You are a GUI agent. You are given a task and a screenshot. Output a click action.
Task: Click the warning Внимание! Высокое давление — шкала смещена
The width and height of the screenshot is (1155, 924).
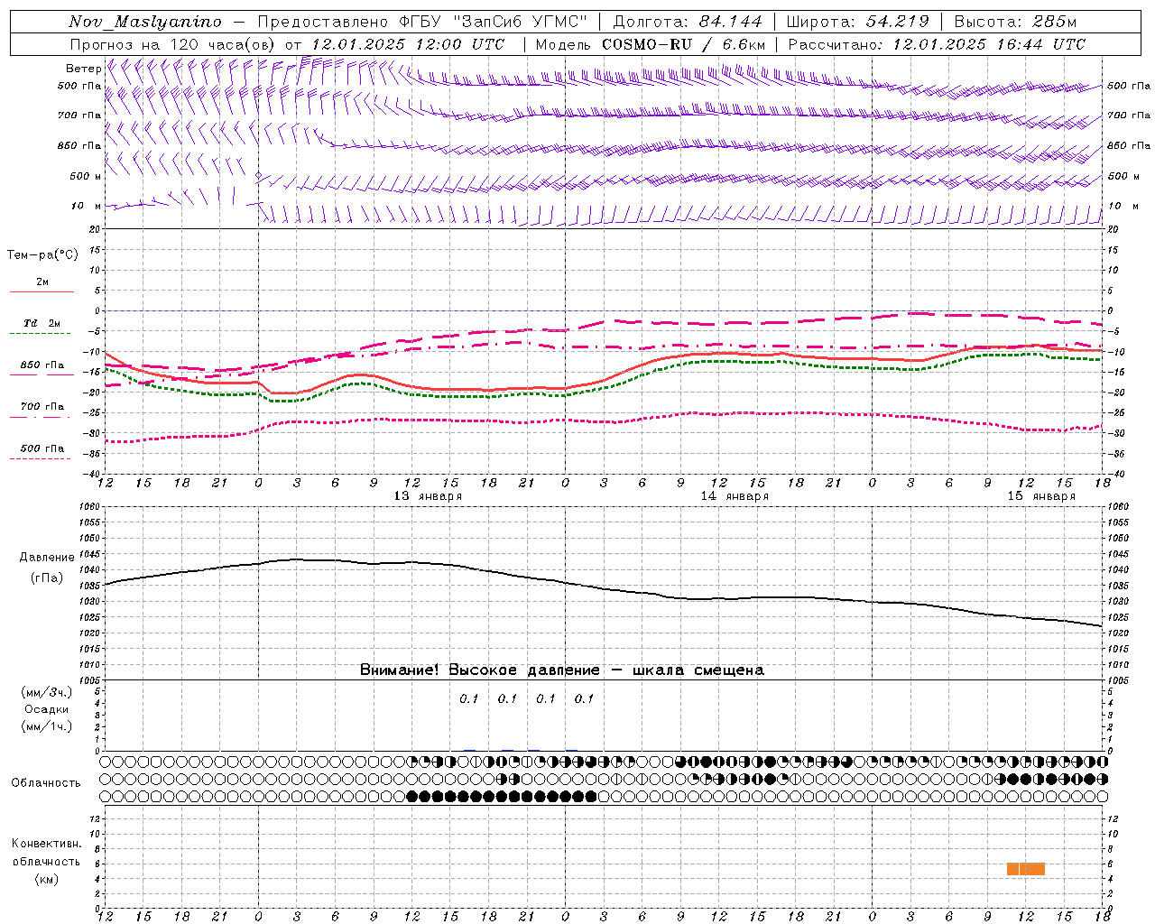562,670
